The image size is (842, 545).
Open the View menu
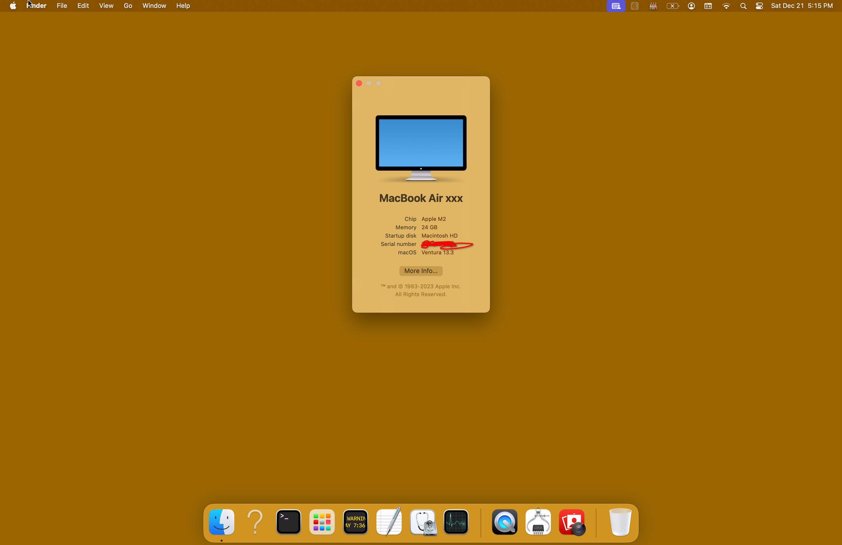coord(106,6)
